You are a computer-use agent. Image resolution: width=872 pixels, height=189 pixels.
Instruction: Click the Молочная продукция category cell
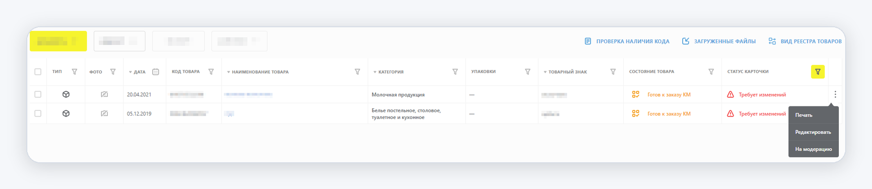398,95
